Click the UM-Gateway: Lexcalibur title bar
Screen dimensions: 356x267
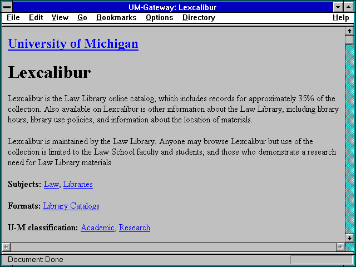coord(172,7)
